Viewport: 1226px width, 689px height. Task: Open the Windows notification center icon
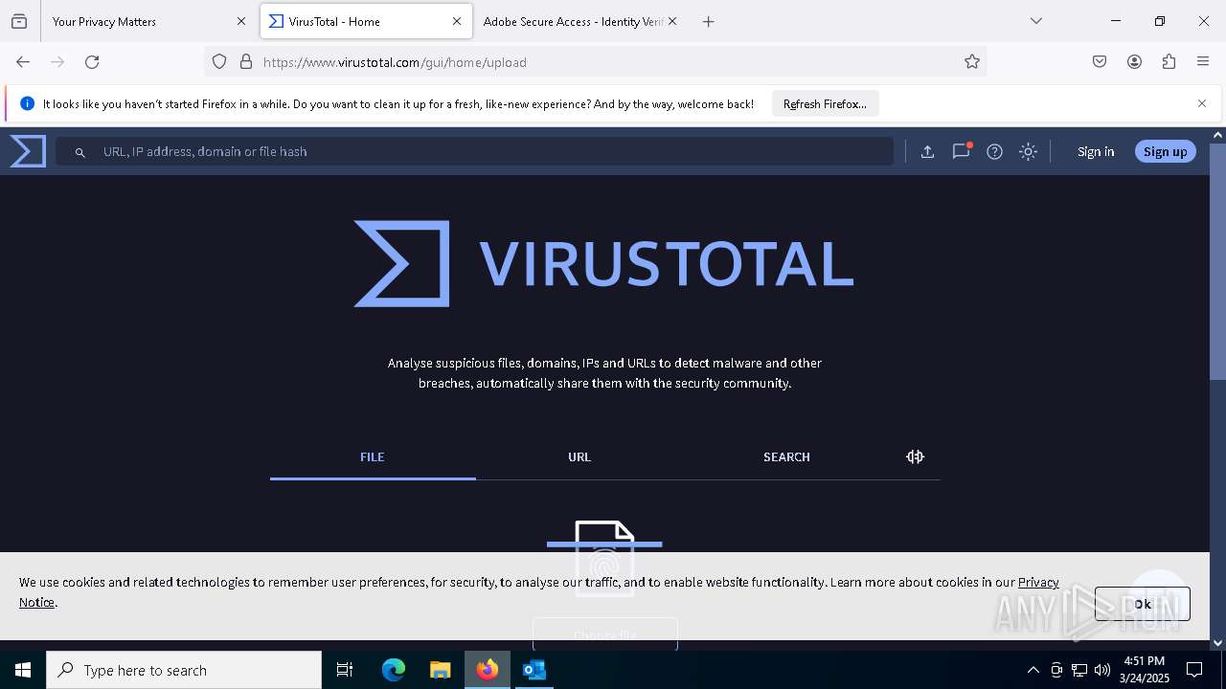pos(1194,670)
